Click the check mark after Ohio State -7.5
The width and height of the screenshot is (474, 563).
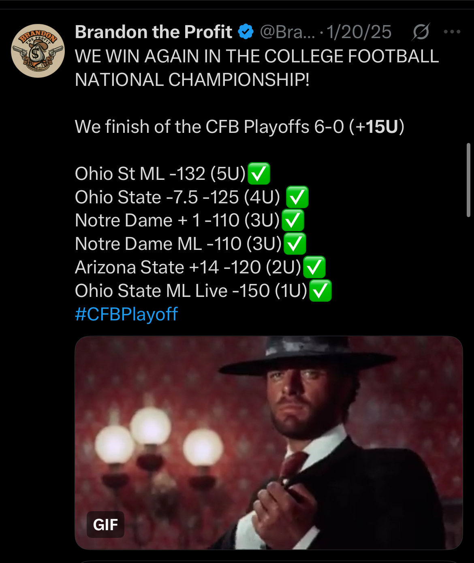pos(297,197)
